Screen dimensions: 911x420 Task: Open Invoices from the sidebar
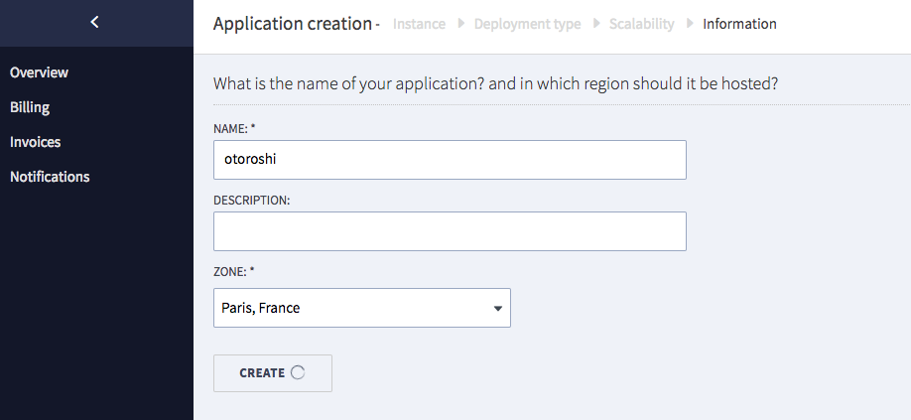pos(35,142)
